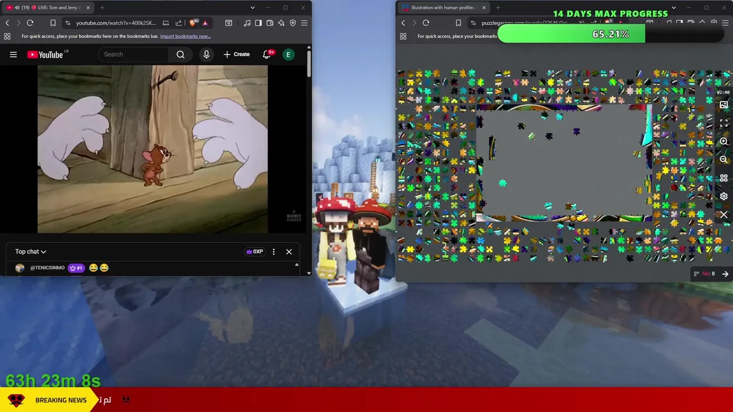Viewport: 733px width, 412px height.
Task: Click the puzzle timer 02:40
Action: click(723, 92)
